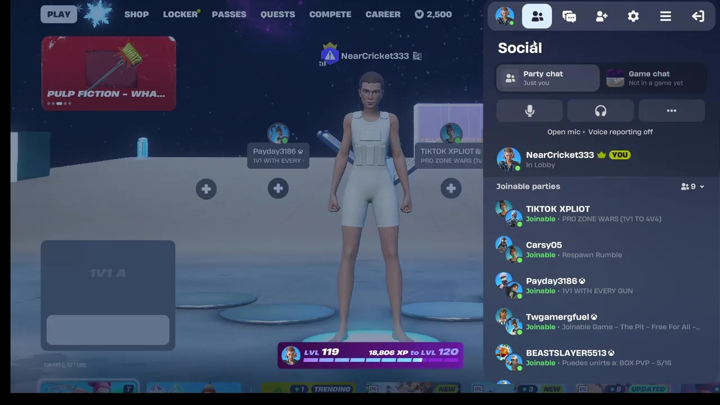Click Twgamergfuel party avatar icon
Screen dimensions: 720x405
pos(508,321)
